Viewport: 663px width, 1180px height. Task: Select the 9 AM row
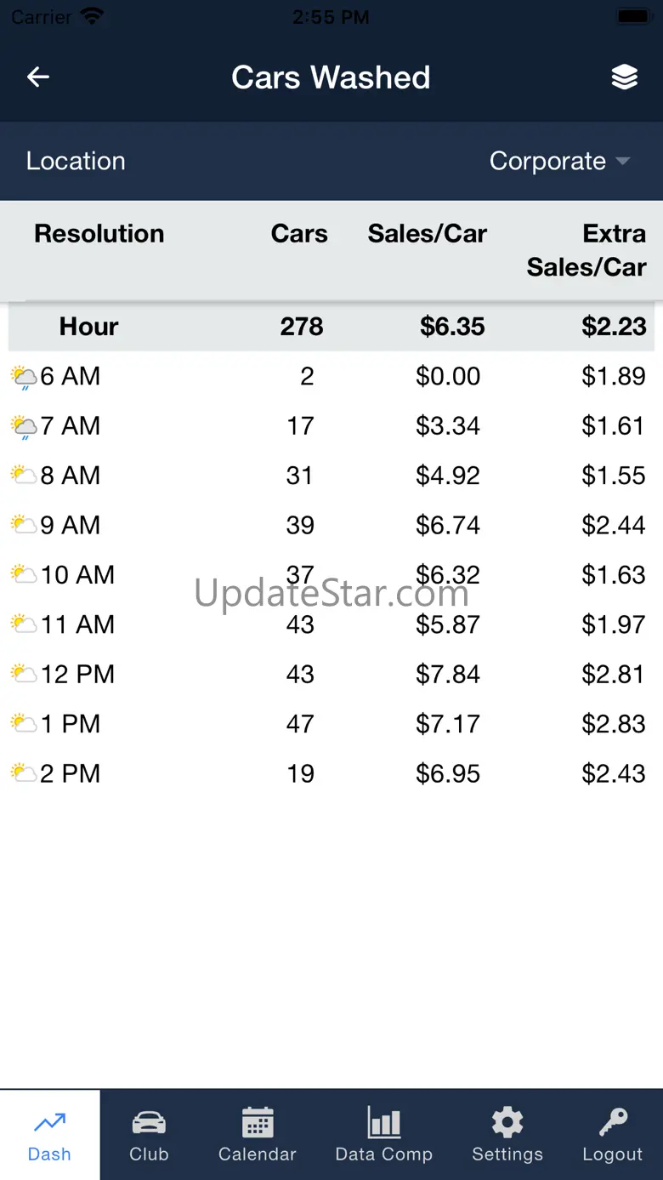(331, 526)
